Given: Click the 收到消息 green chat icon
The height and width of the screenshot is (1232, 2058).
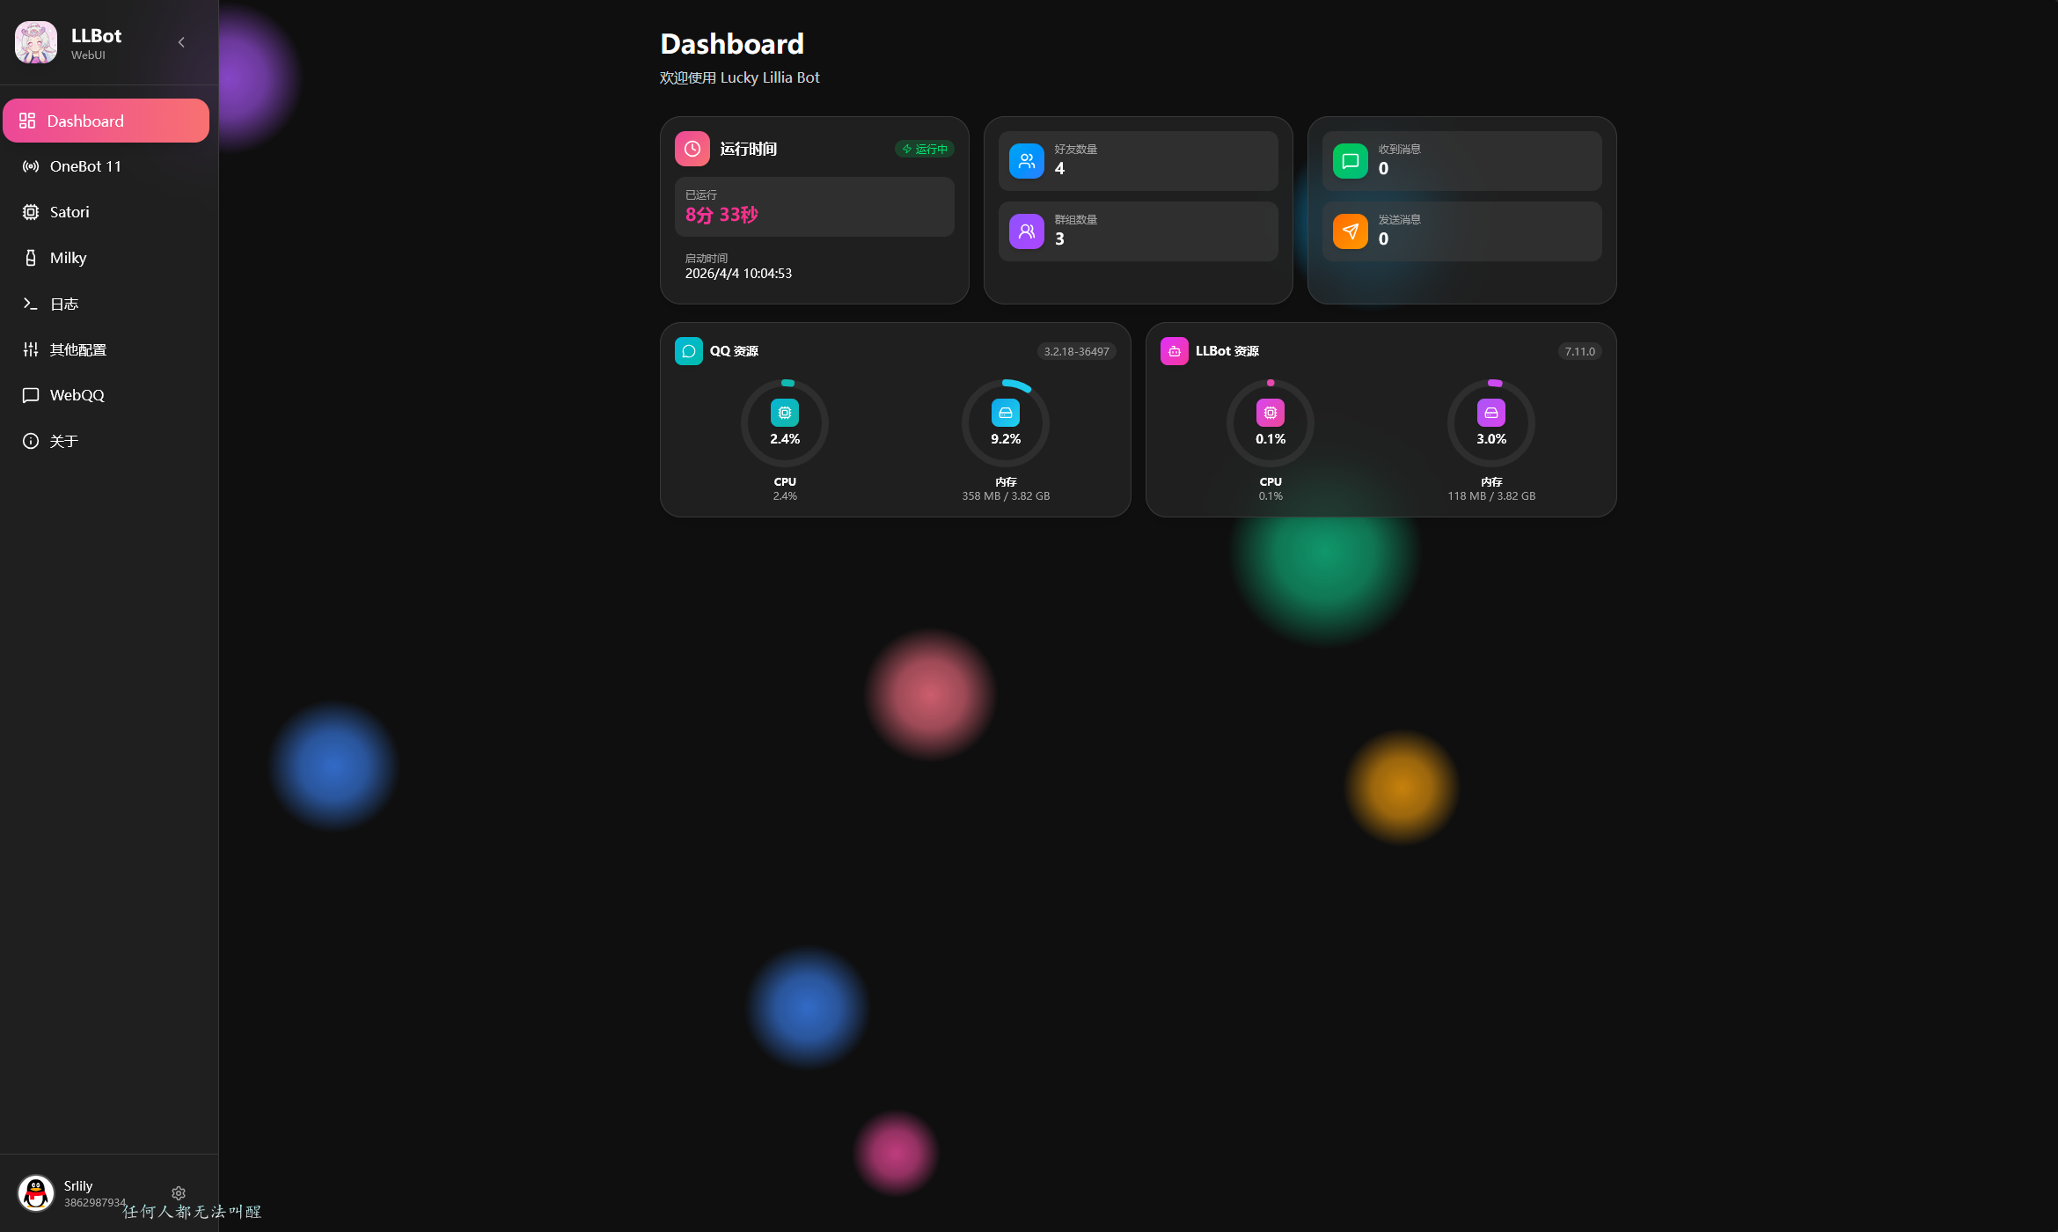Looking at the screenshot, I should (x=1350, y=161).
